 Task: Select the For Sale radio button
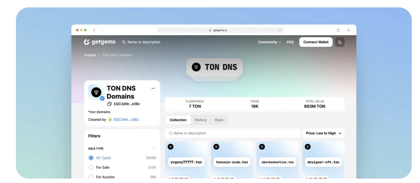click(91, 167)
